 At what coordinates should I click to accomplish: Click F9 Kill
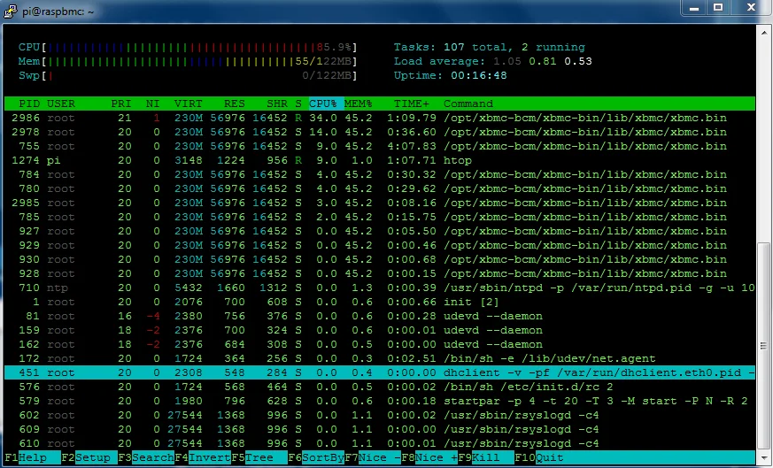click(x=486, y=457)
